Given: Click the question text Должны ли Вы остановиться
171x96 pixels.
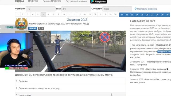Looking at the screenshot, I should click(64, 75).
